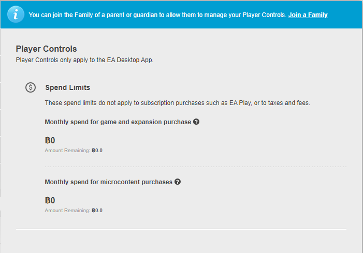Viewport: 363px width, 253px height.
Task: Open the Join a Family link
Action: [x=308, y=15]
